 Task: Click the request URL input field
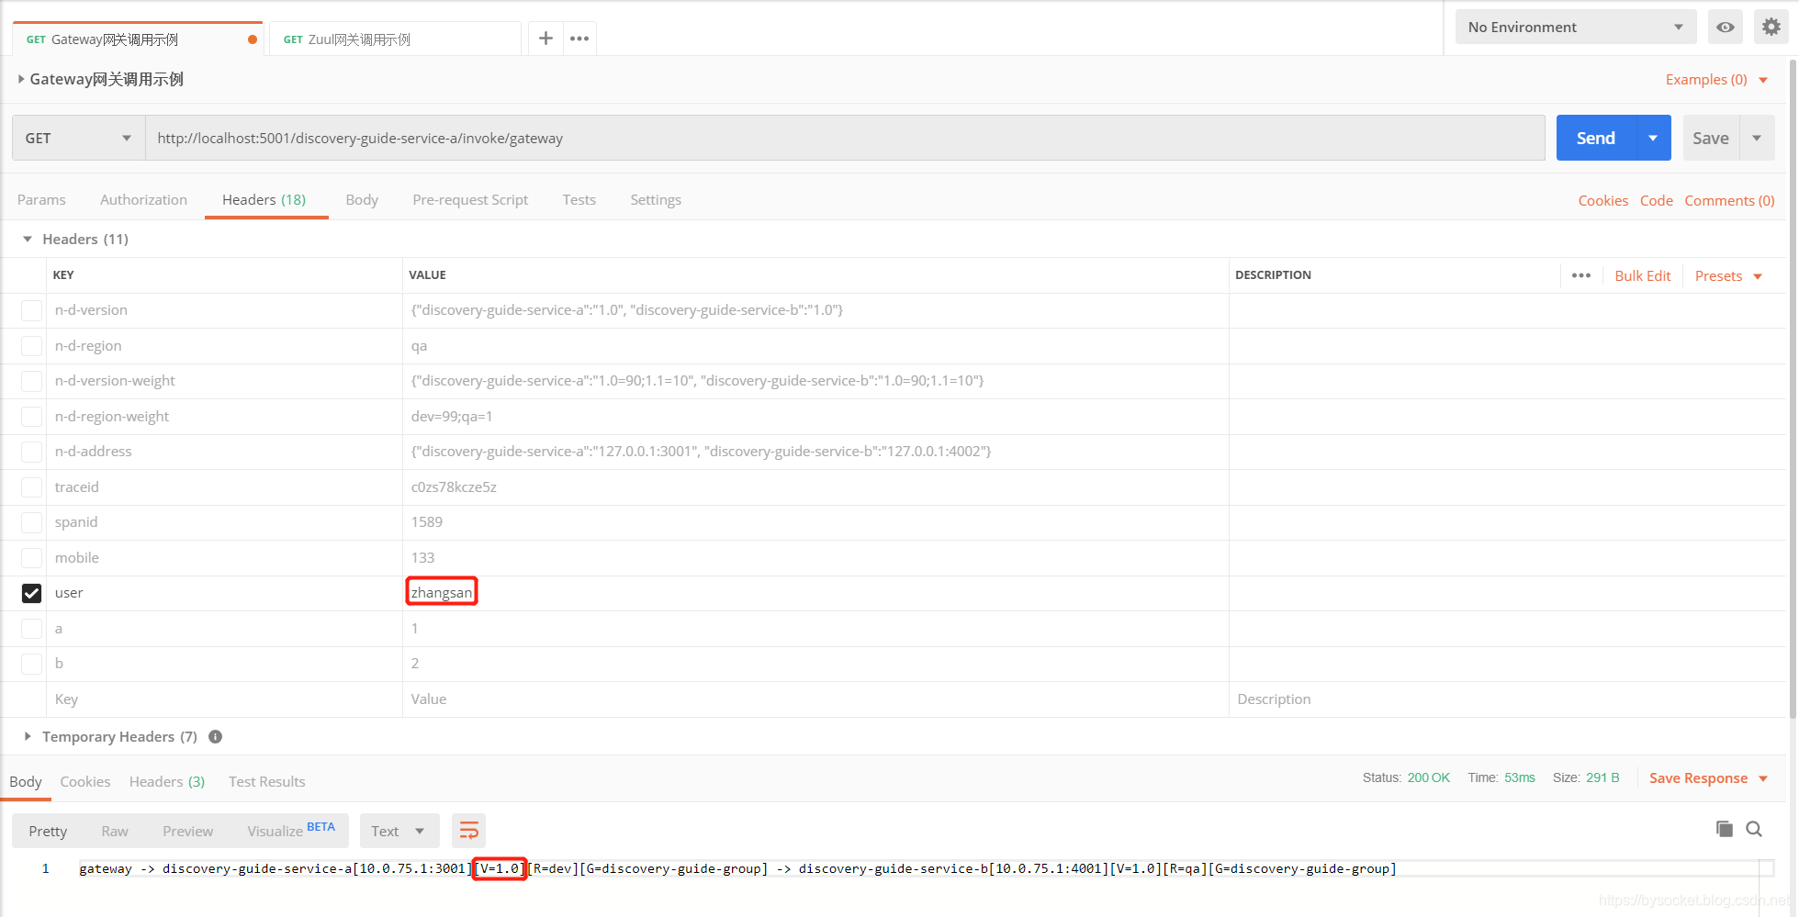click(x=845, y=138)
